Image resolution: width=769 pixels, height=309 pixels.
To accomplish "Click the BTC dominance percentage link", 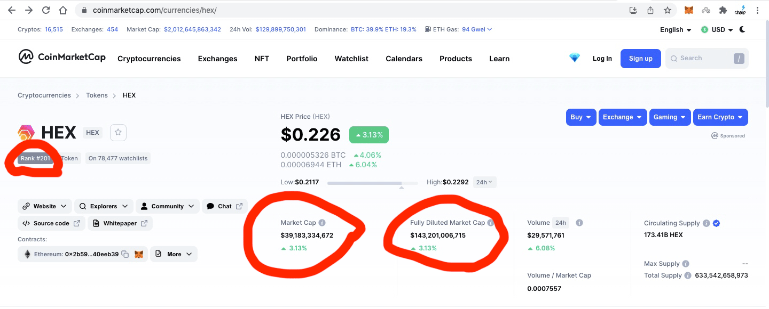I will pos(366,29).
